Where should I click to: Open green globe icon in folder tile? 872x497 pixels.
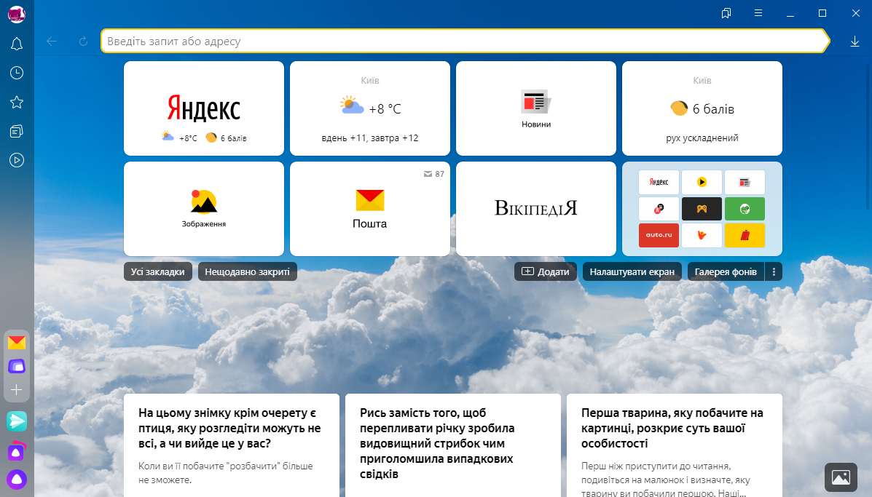(x=745, y=209)
